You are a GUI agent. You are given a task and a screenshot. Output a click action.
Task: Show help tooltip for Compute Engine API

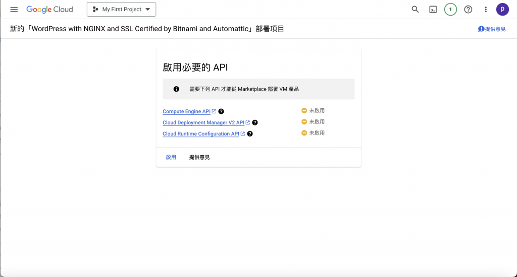[x=221, y=111]
